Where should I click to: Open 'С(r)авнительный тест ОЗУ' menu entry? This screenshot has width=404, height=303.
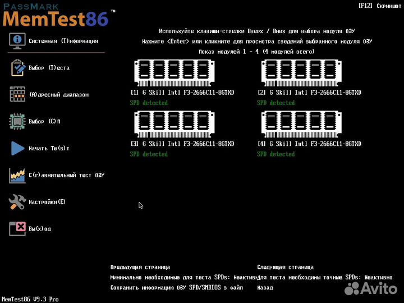(x=66, y=175)
